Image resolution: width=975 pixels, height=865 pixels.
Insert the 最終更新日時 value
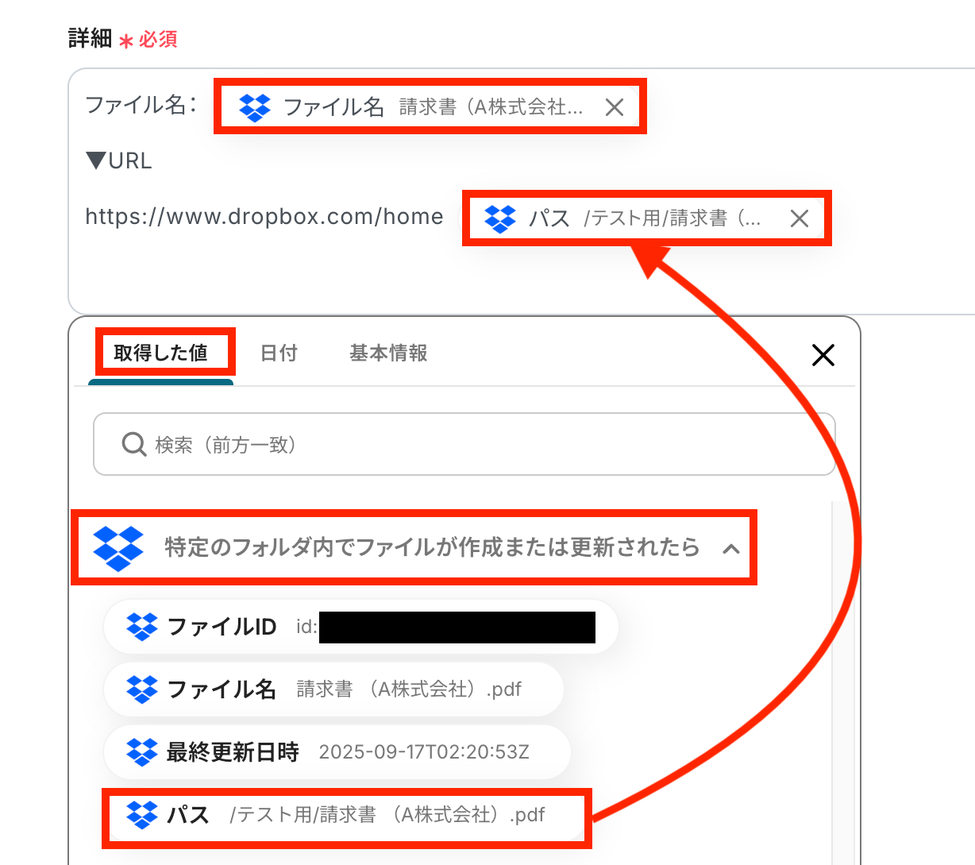tap(337, 751)
